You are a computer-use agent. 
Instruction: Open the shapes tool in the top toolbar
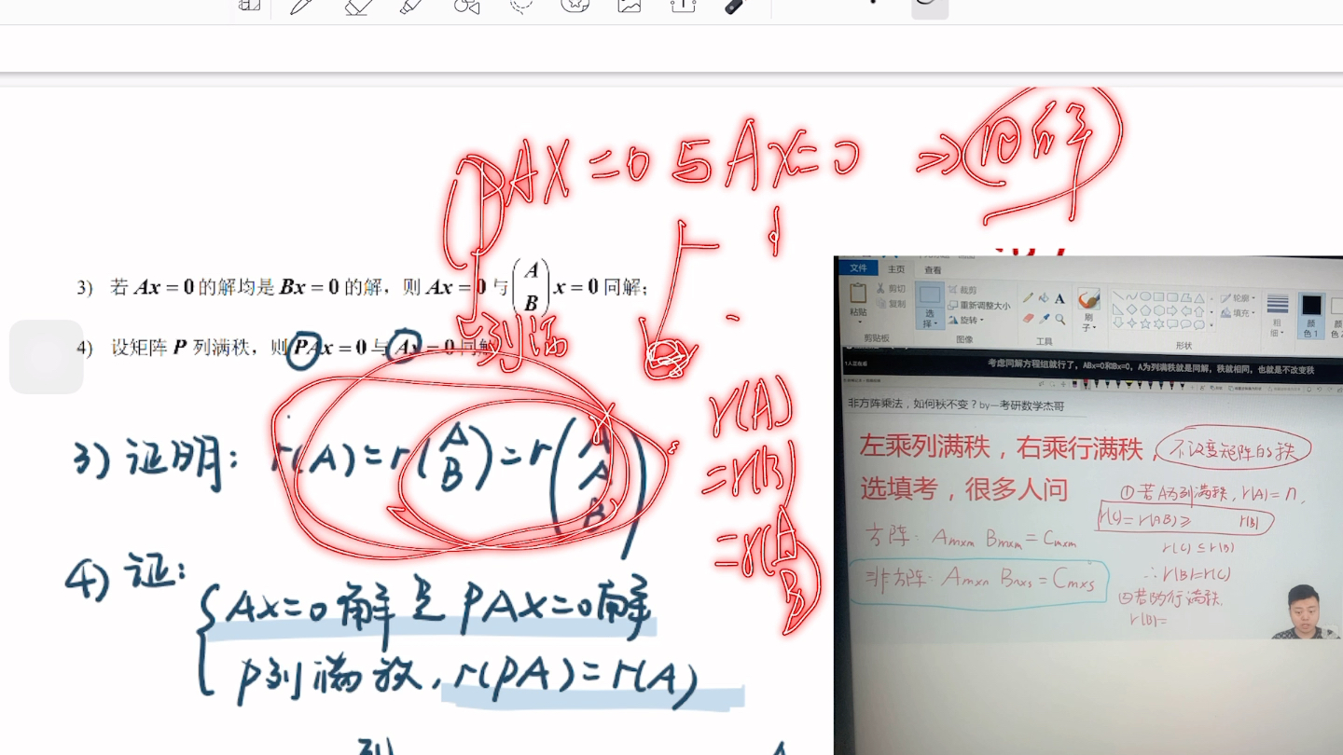(x=466, y=6)
